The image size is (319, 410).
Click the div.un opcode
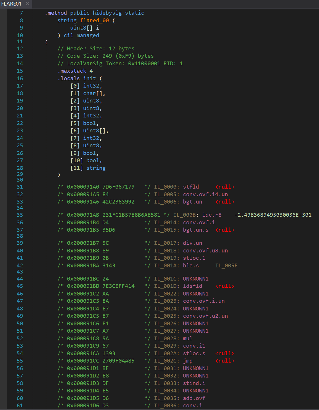193,243
